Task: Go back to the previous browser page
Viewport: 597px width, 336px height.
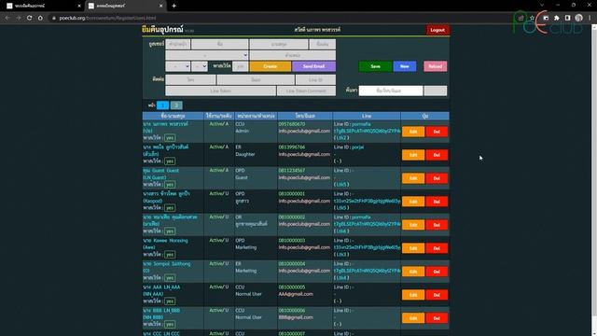Action: click(x=7, y=18)
